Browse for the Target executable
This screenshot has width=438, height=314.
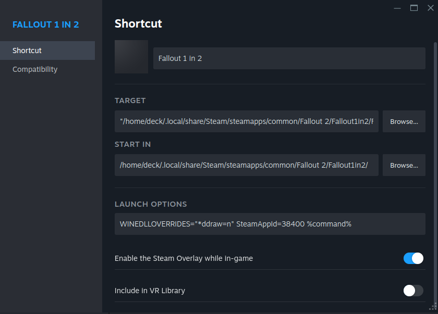404,121
